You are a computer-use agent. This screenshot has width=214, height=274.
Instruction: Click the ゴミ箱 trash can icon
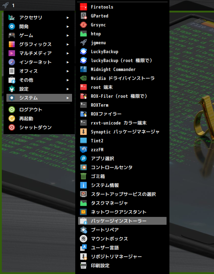83,176
